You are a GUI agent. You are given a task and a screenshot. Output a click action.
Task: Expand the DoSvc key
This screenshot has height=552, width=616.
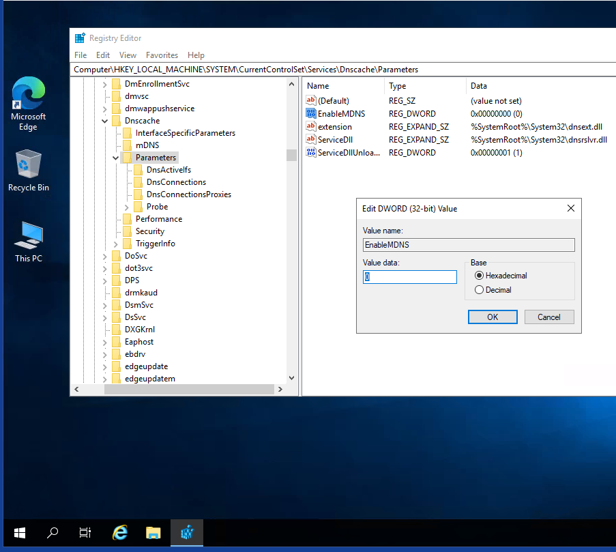[x=104, y=256]
